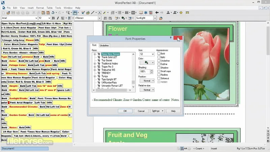This screenshot has width=270, height=152.
Task: Click the Italic I formatting icon
Action: pos(58,18)
